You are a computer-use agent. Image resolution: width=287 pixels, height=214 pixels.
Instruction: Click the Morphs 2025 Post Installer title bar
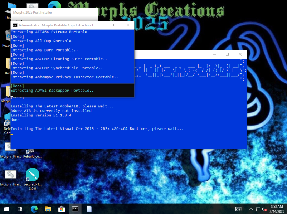[54, 13]
